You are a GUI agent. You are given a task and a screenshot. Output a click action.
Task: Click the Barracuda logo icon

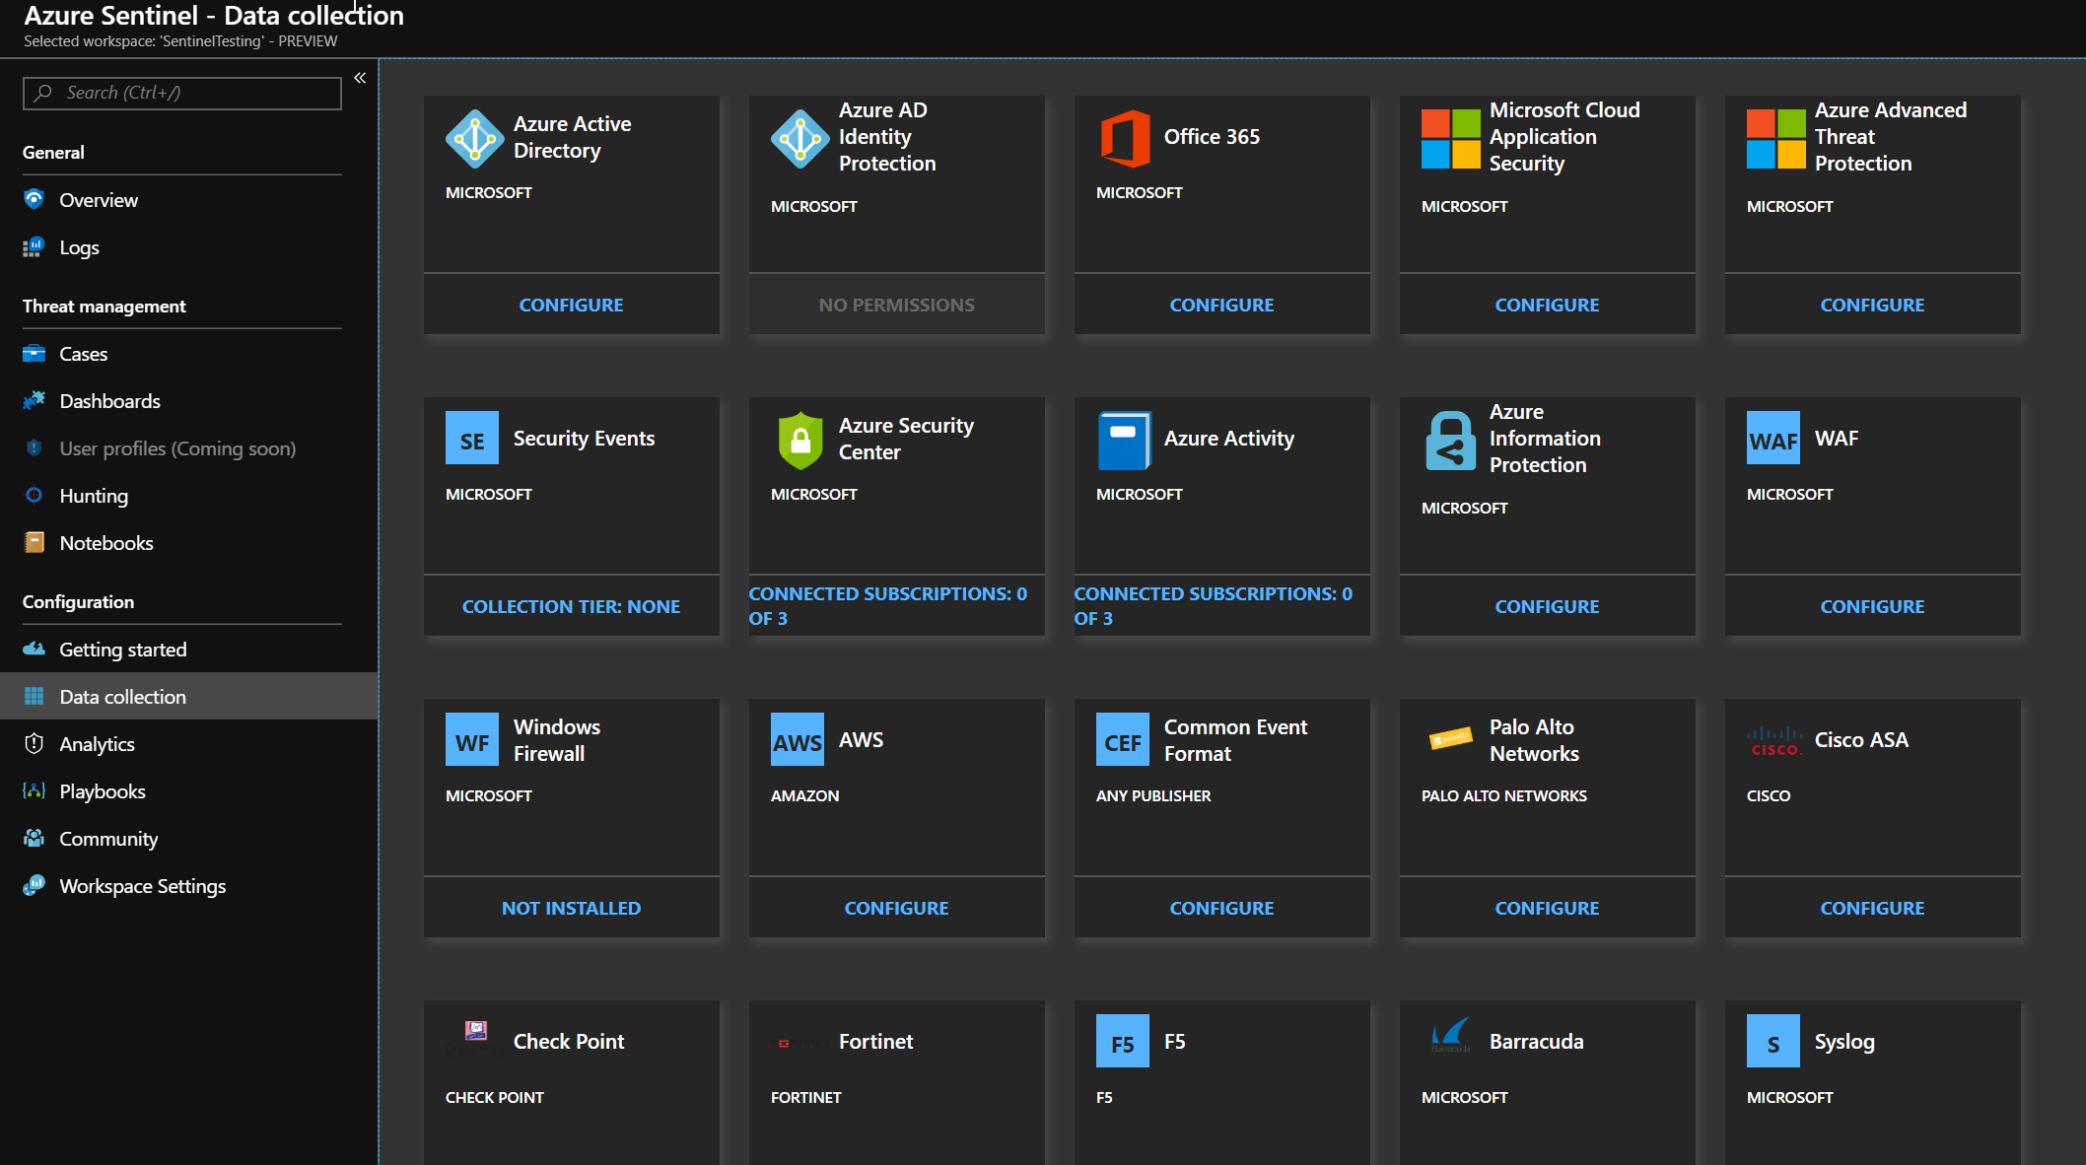tap(1450, 1035)
